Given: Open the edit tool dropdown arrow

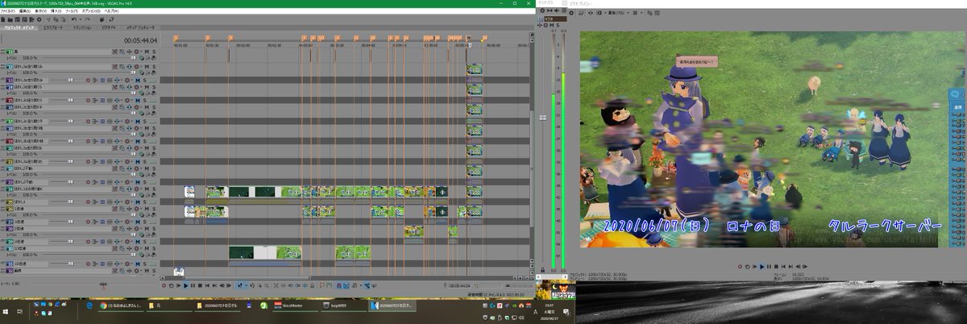Looking at the screenshot, I should tap(246, 285).
